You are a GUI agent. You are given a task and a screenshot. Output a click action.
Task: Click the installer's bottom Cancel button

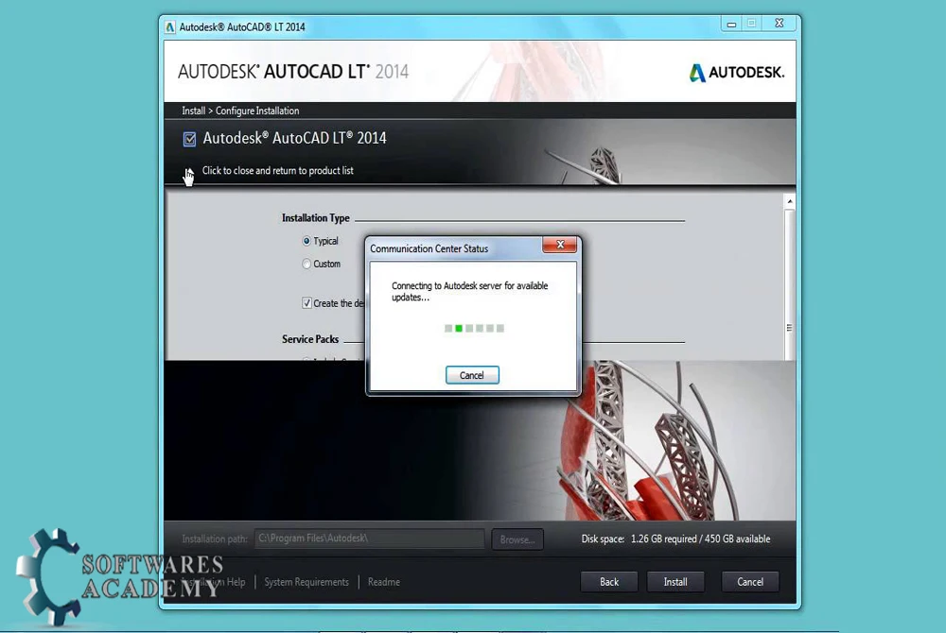pos(750,582)
